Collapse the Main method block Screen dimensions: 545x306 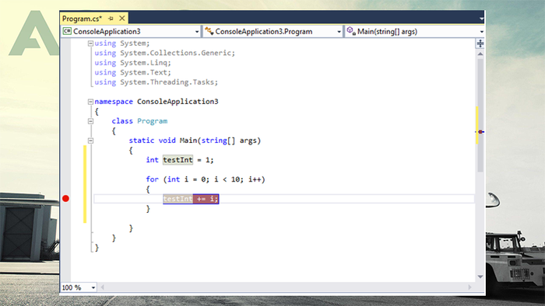[90, 141]
